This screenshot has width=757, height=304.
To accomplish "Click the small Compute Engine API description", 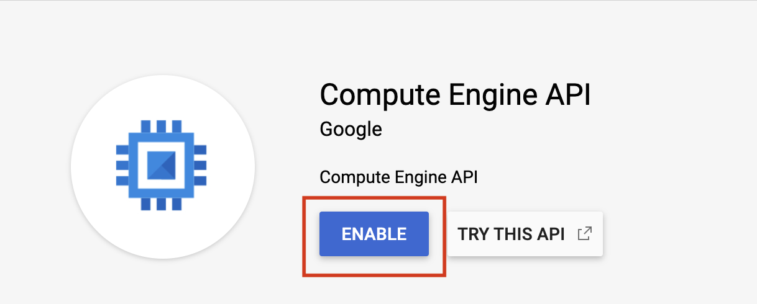I will 398,177.
